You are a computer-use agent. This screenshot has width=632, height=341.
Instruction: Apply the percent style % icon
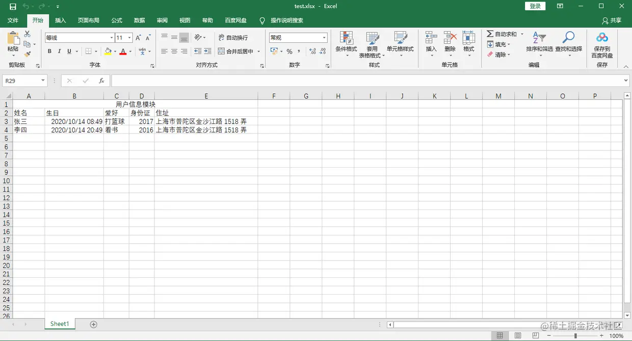point(288,51)
